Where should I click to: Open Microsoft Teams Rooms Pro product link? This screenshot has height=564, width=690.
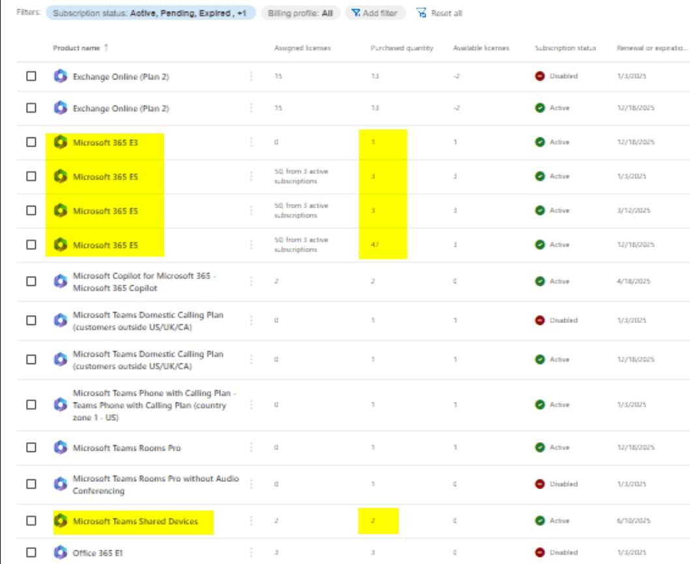(127, 448)
